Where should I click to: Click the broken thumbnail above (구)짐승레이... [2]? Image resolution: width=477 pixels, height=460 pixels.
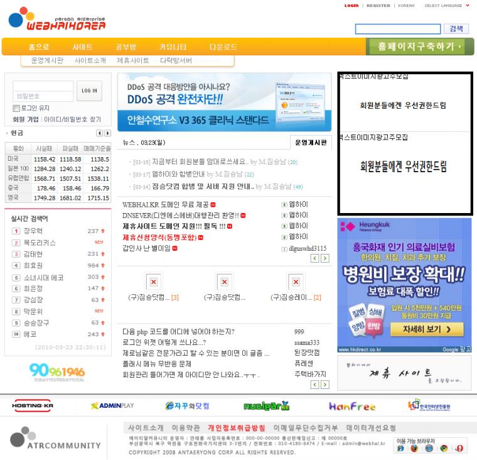(296, 282)
